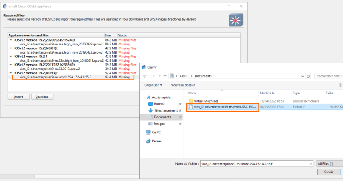Image resolution: width=343 pixels, height=181 pixels.
Task: Open recent locations dropdown arrow
Action: coord(159,76)
